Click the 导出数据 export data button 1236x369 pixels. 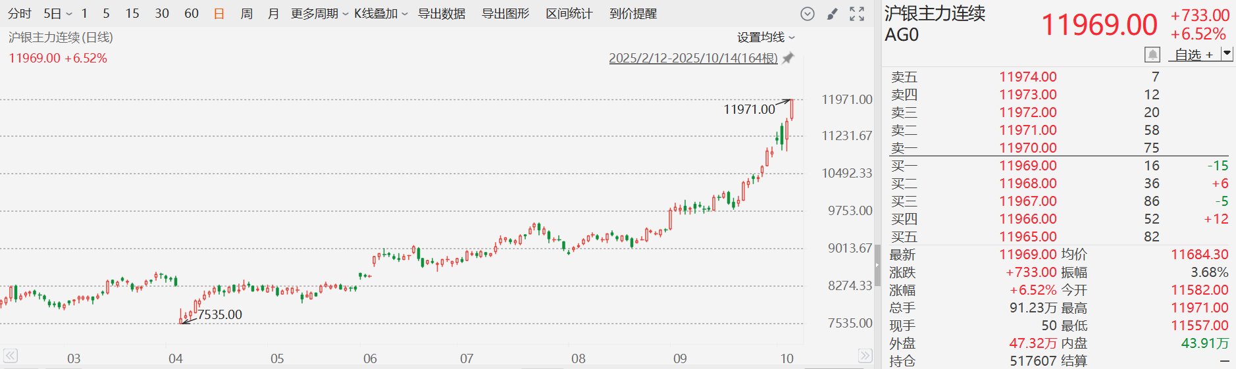[442, 14]
